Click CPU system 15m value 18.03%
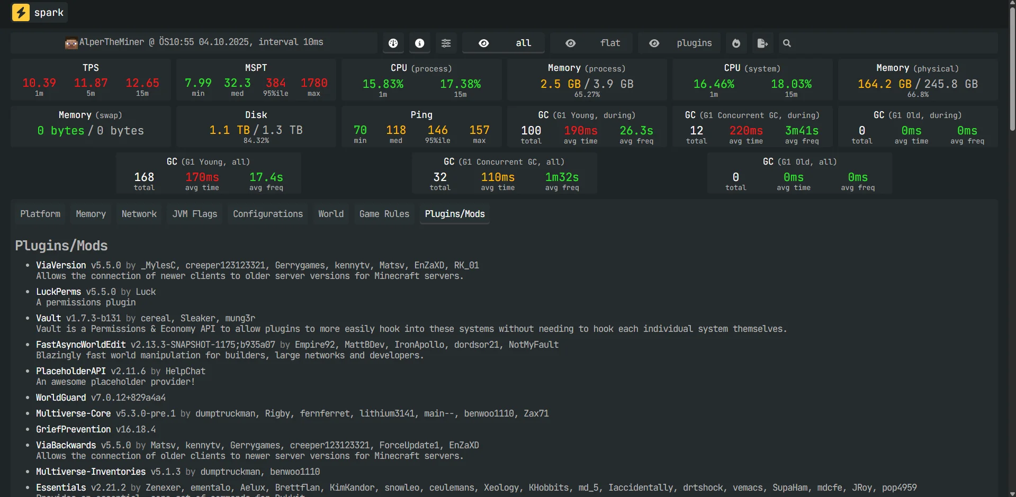This screenshot has width=1016, height=497. click(792, 84)
